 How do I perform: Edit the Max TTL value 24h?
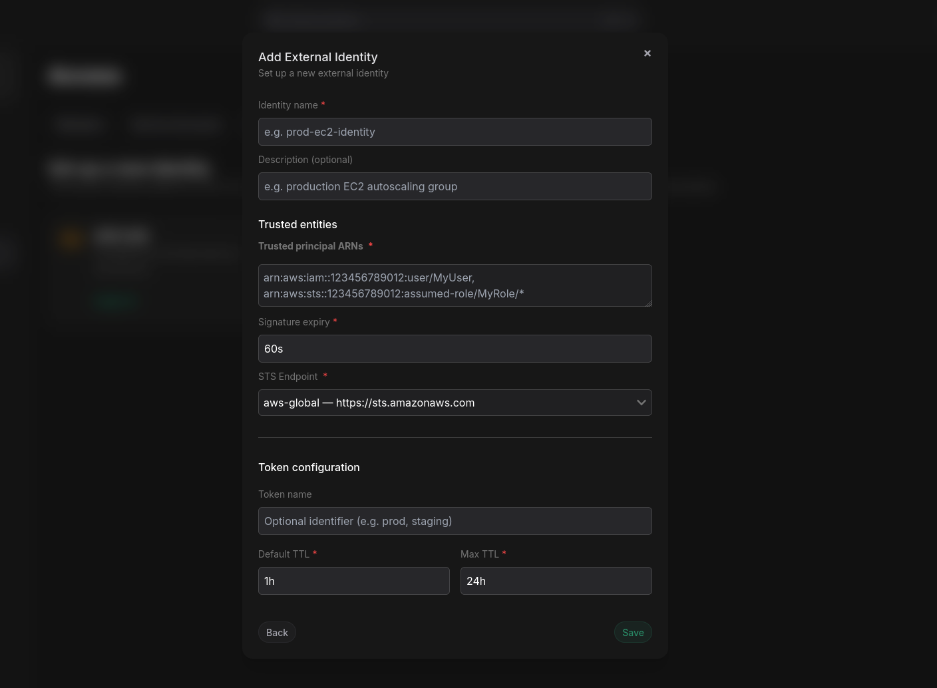(556, 581)
